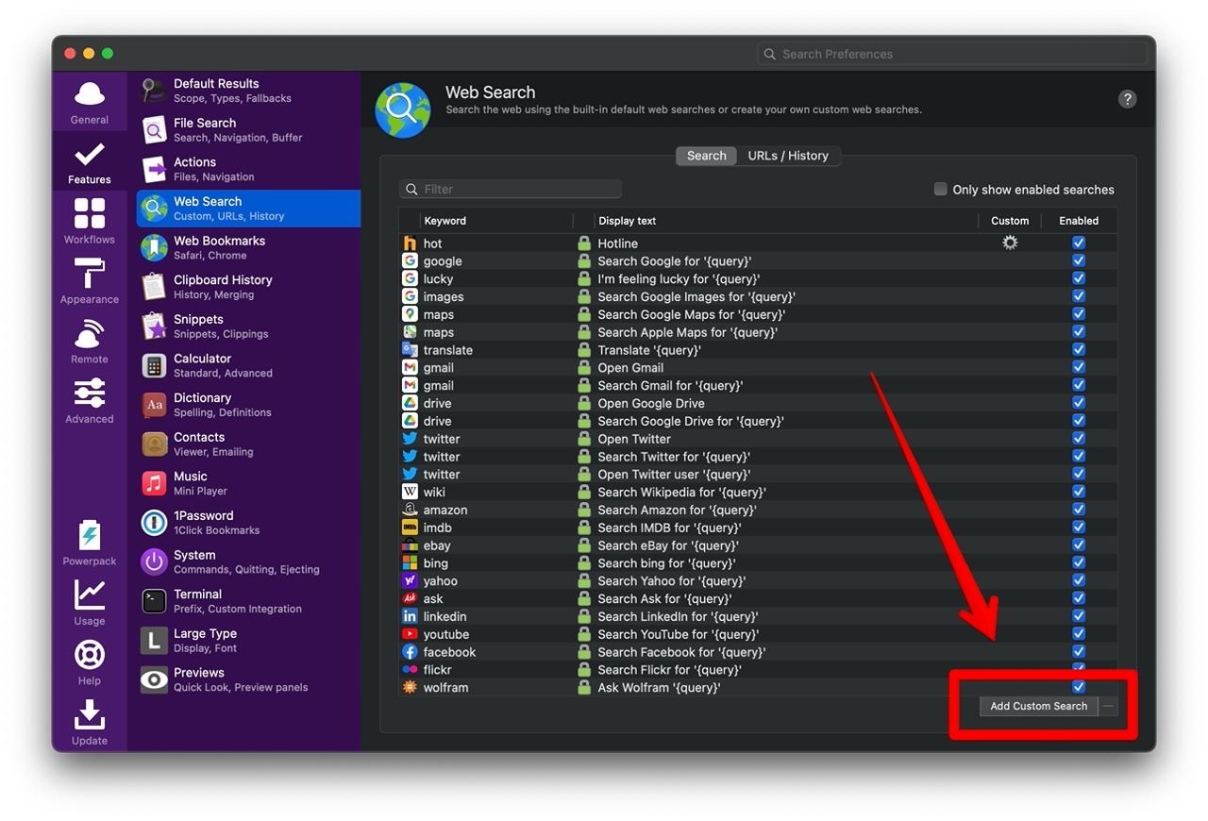This screenshot has height=821, width=1208.
Task: Select 1Password feature
Action: pyautogui.click(x=248, y=523)
